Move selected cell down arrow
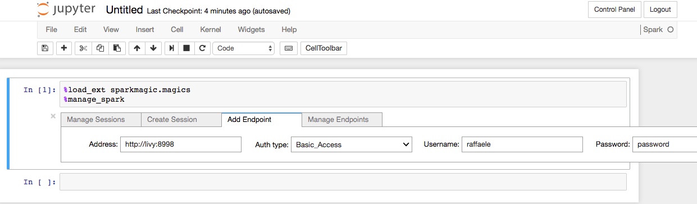This screenshot has width=697, height=204. click(x=153, y=48)
